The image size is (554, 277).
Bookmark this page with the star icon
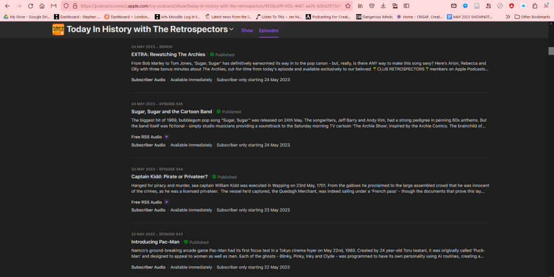pyautogui.click(x=348, y=6)
